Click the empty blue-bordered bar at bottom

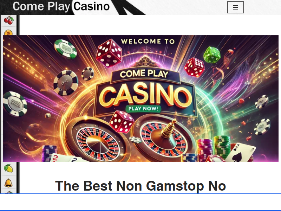[140, 202]
